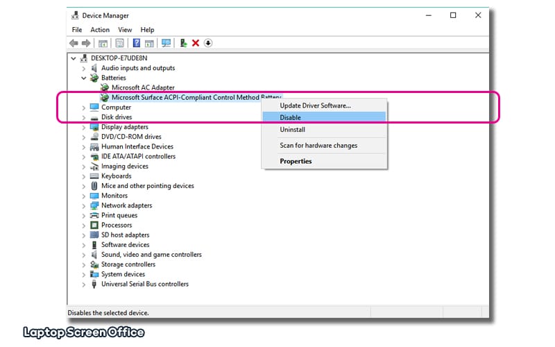Click the Computer category monitor icon
The image size is (555, 347).
94,108
